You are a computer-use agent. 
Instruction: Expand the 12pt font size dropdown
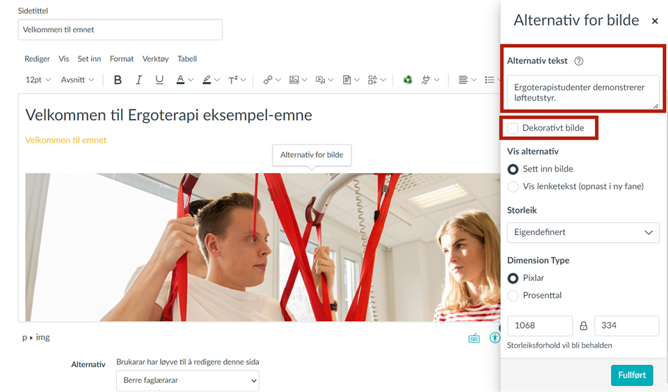[x=38, y=80]
